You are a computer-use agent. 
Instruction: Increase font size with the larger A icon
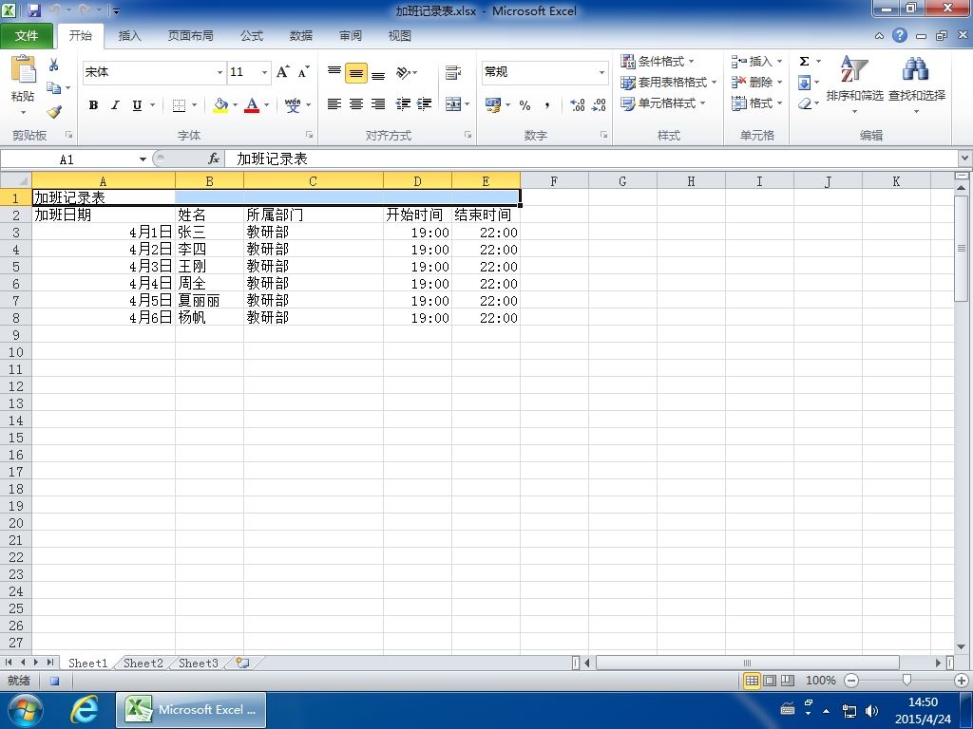283,72
